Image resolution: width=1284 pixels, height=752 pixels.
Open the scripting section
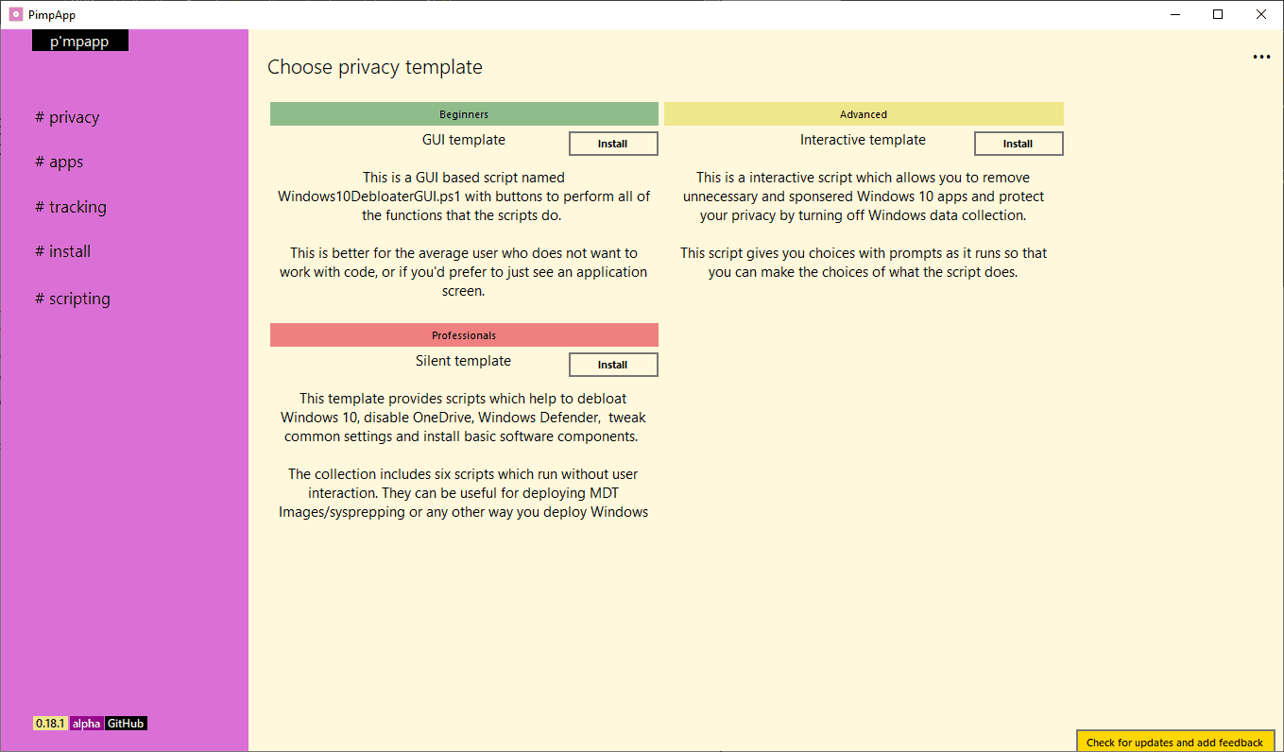click(72, 298)
